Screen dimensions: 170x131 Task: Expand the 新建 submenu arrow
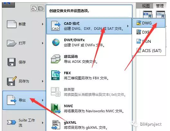coord(43,24)
